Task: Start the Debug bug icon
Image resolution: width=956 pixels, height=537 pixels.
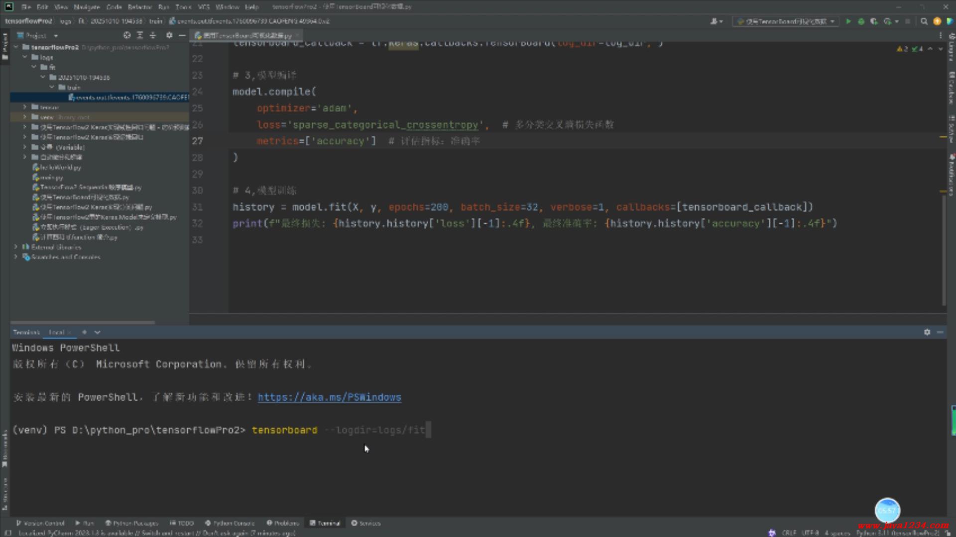Action: (861, 21)
